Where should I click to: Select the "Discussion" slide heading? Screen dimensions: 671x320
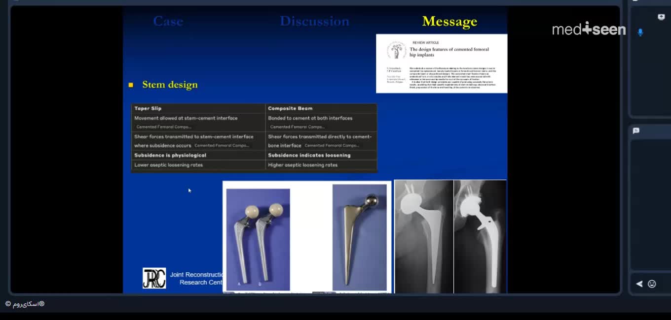point(314,21)
